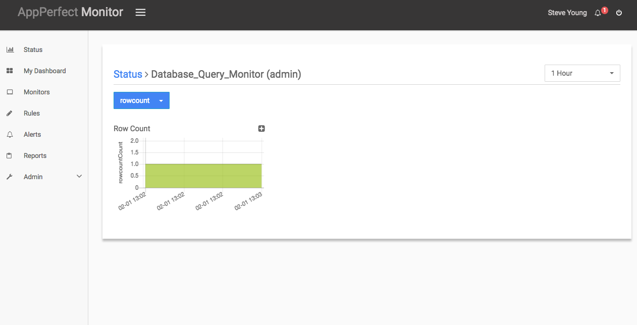Screen dimensions: 637x325
Task: Click the Rules pencil icon
Action: (x=10, y=114)
